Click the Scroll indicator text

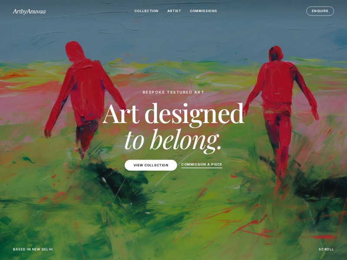(x=326, y=249)
